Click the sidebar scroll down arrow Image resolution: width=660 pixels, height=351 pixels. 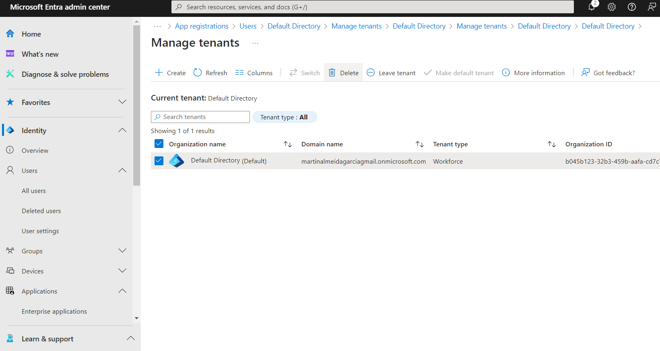(x=137, y=318)
